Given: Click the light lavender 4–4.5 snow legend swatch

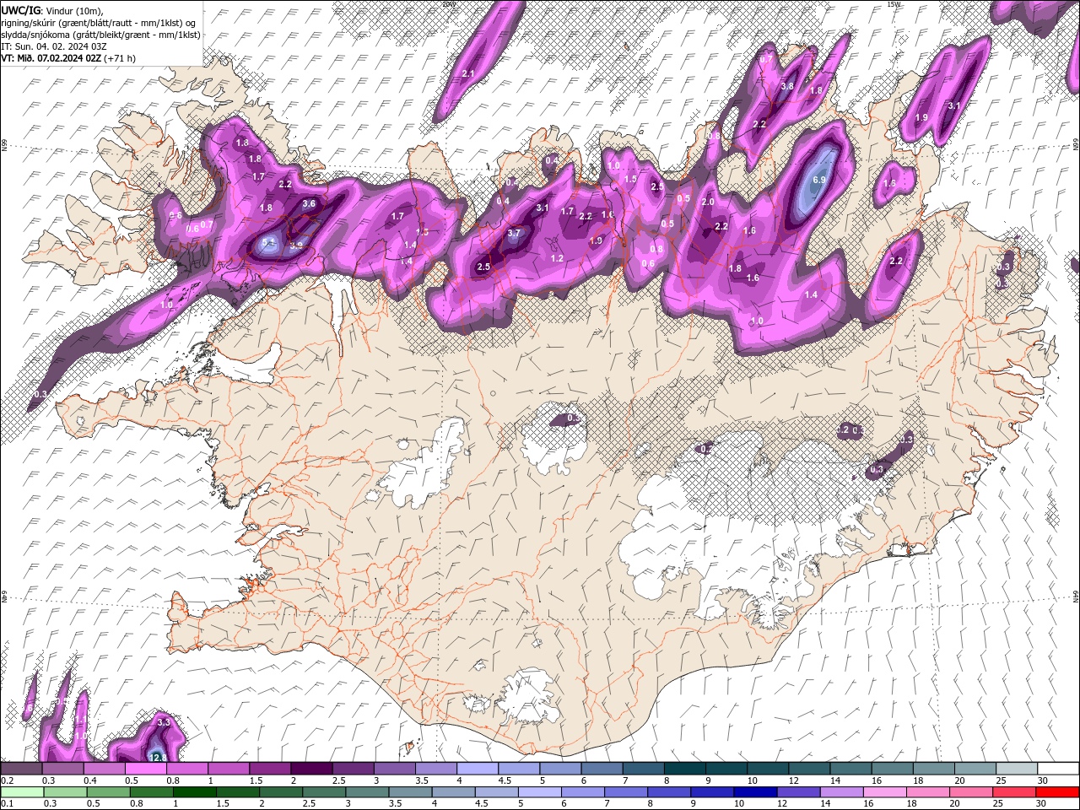Looking at the screenshot, I should pos(478,769).
